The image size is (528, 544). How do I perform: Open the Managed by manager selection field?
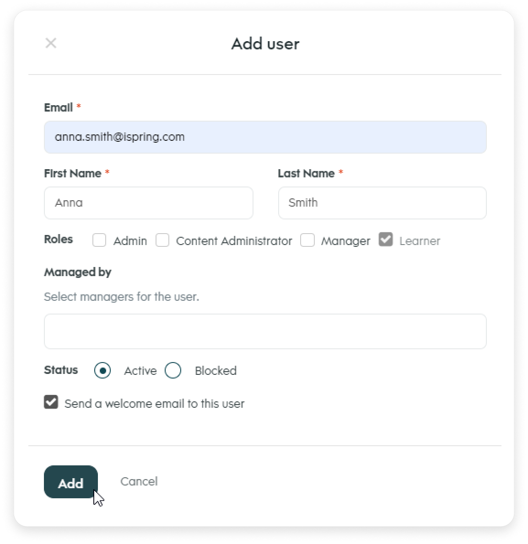(x=265, y=331)
